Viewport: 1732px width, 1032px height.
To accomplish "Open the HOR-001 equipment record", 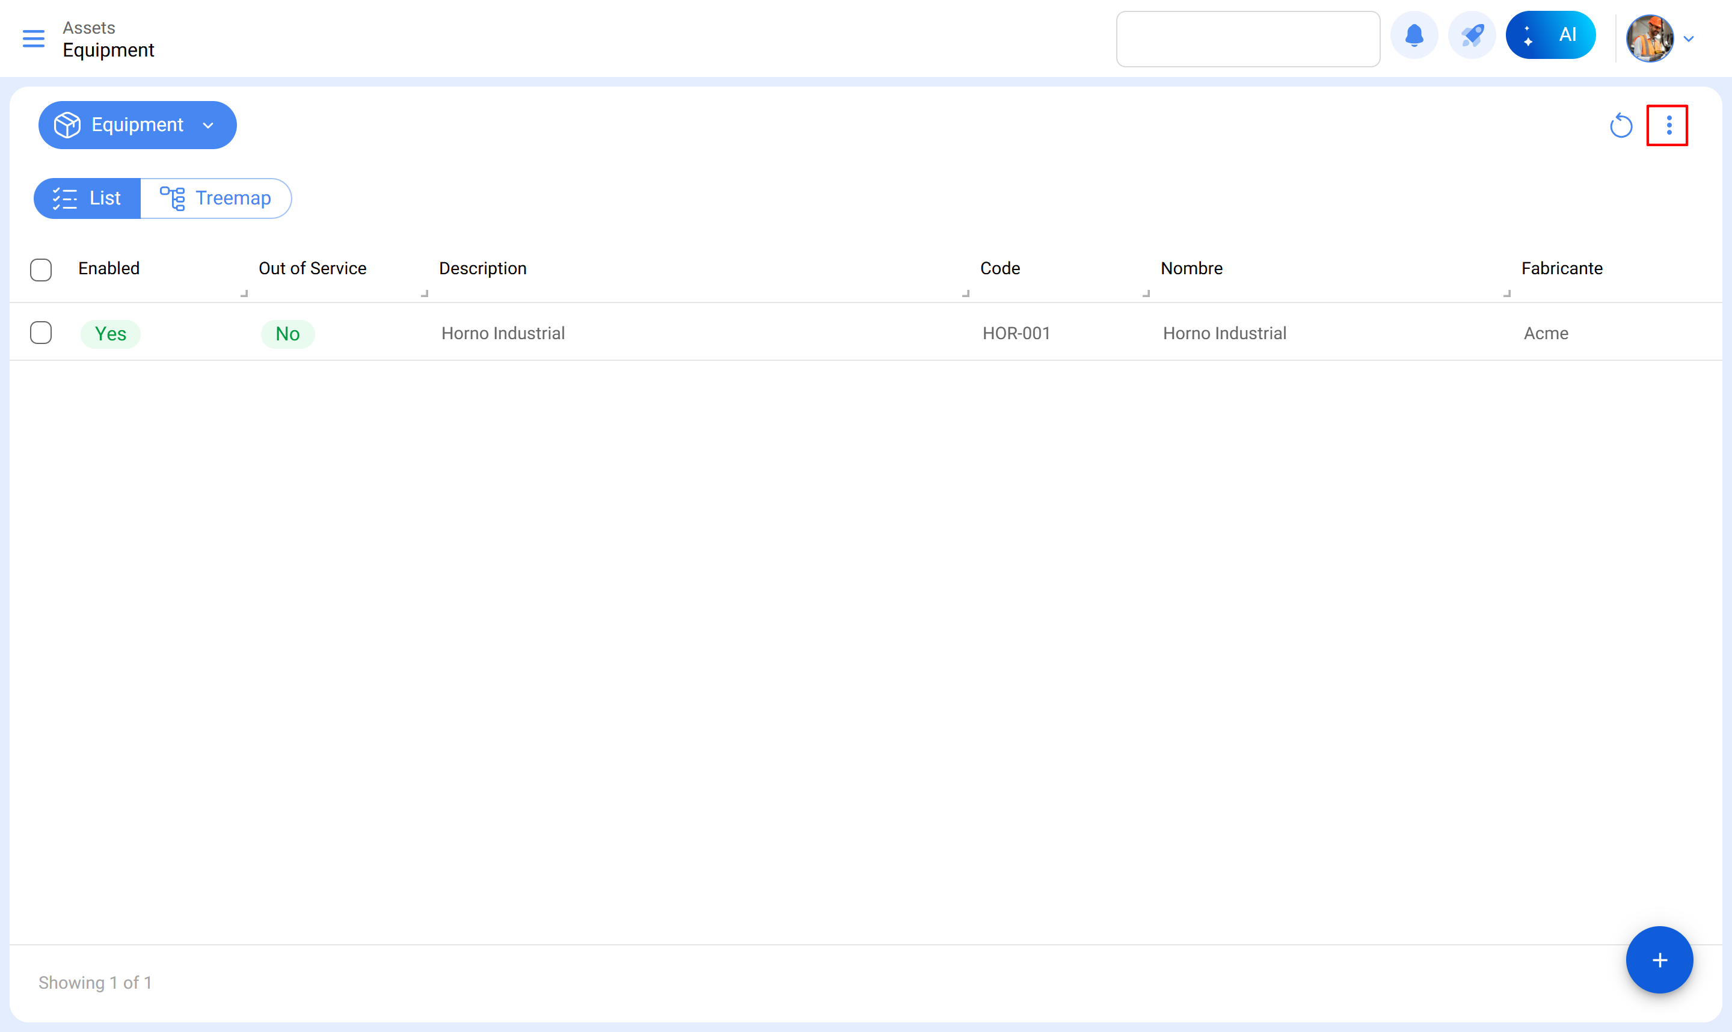I will pyautogui.click(x=1016, y=333).
